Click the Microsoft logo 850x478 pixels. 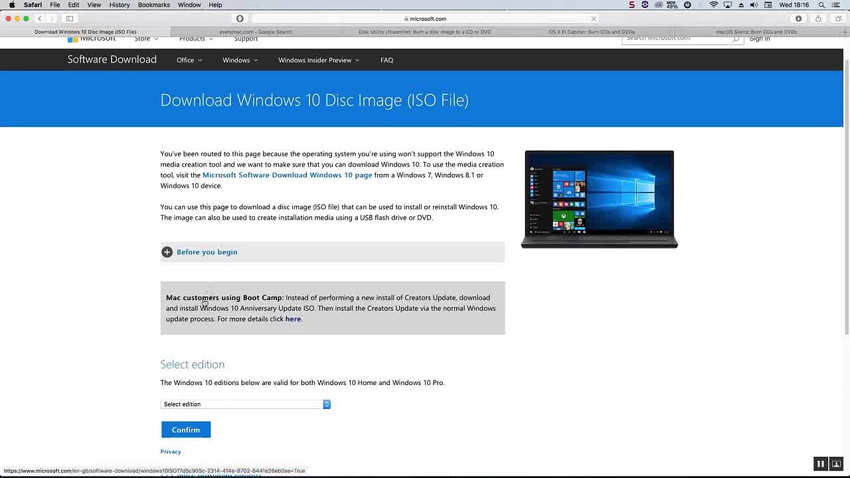[x=92, y=39]
